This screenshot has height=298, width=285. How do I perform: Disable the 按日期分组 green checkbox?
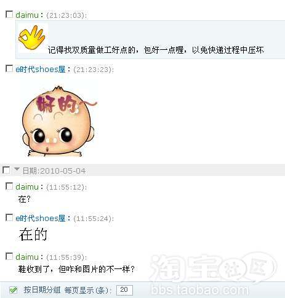[x=14, y=290]
